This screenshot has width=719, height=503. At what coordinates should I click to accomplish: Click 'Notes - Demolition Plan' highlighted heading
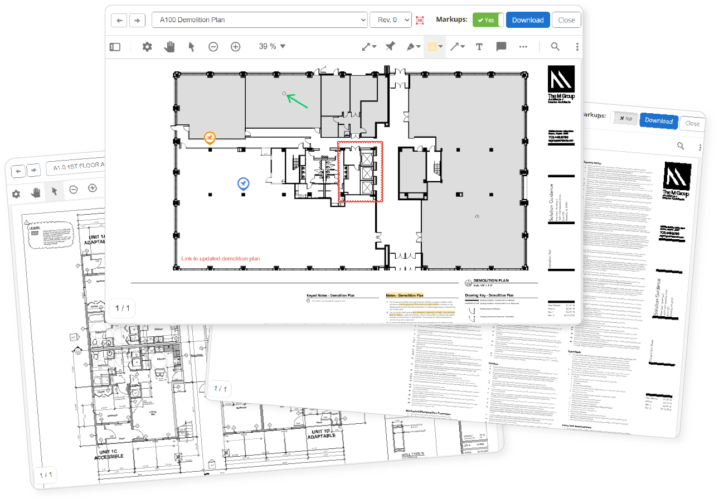pyautogui.click(x=405, y=295)
